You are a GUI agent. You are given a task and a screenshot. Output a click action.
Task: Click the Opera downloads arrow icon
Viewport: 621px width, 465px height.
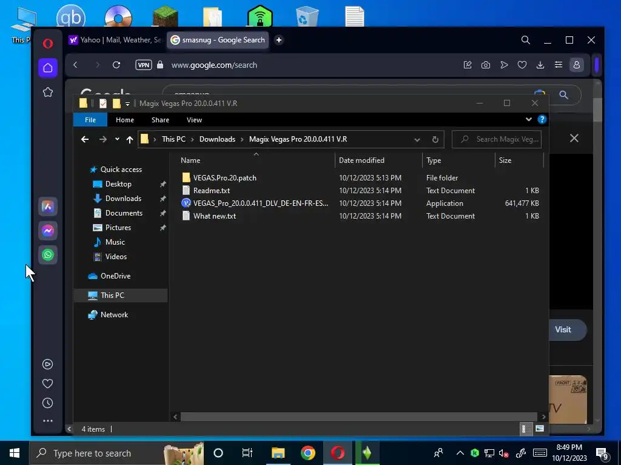tap(540, 65)
